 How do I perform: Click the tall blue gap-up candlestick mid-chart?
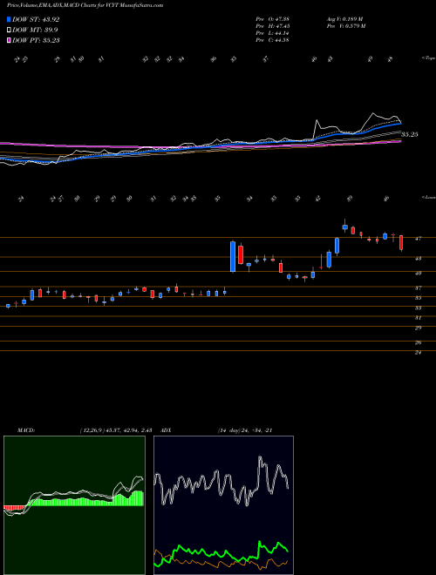click(232, 256)
